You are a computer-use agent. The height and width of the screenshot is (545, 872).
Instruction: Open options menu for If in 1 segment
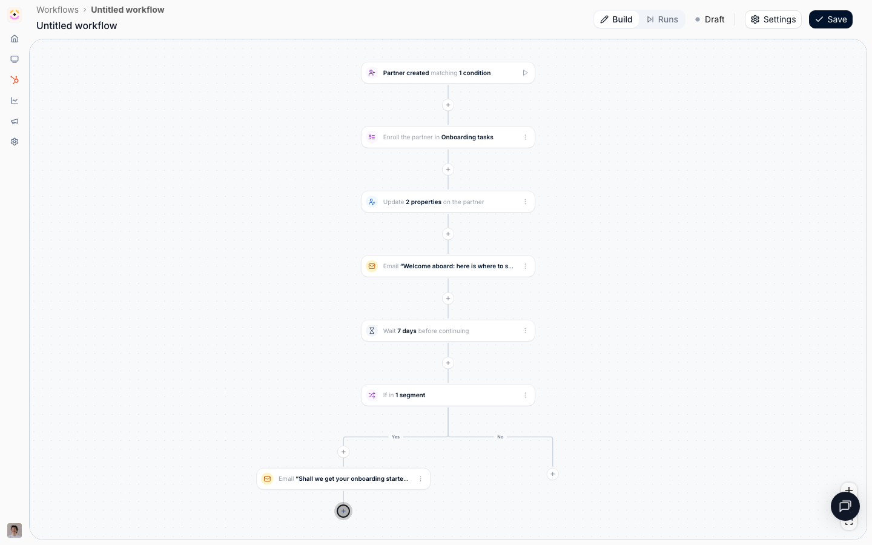525,395
